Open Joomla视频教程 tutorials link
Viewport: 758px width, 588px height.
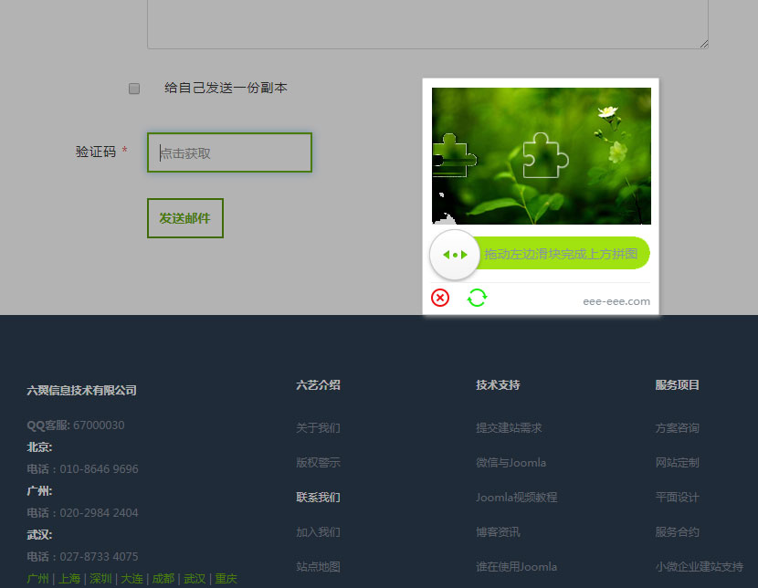516,498
